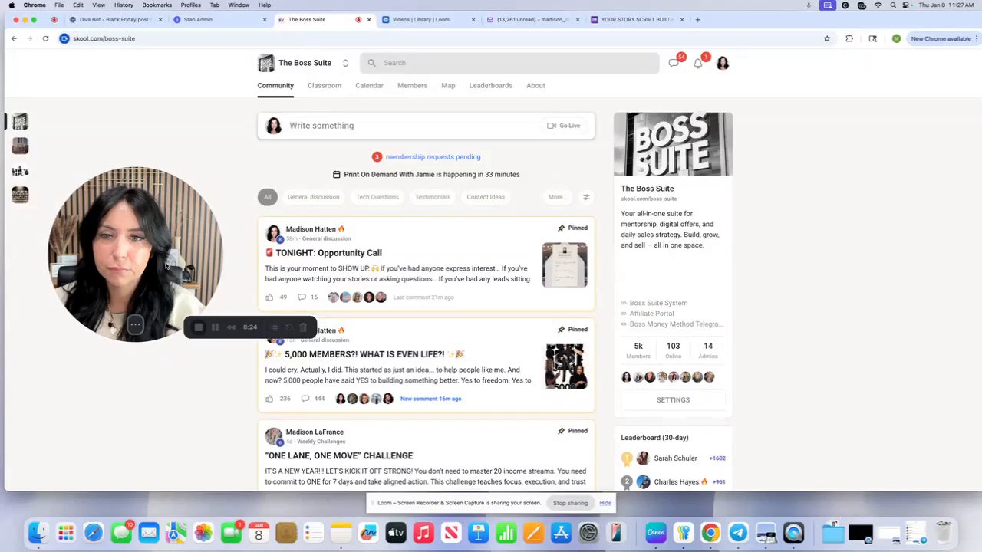Select the first Boss Suite group in sidebar

[x=20, y=121]
